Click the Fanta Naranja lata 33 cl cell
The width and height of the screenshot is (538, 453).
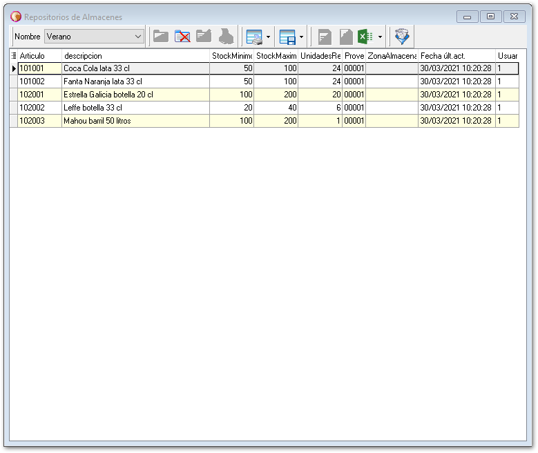pos(135,81)
